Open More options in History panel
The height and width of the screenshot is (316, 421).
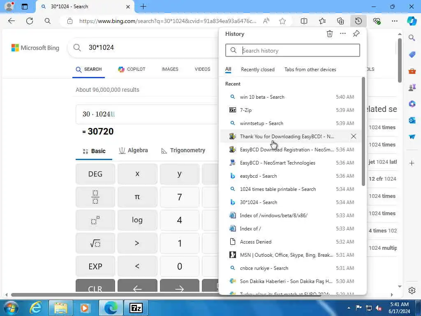tap(343, 34)
